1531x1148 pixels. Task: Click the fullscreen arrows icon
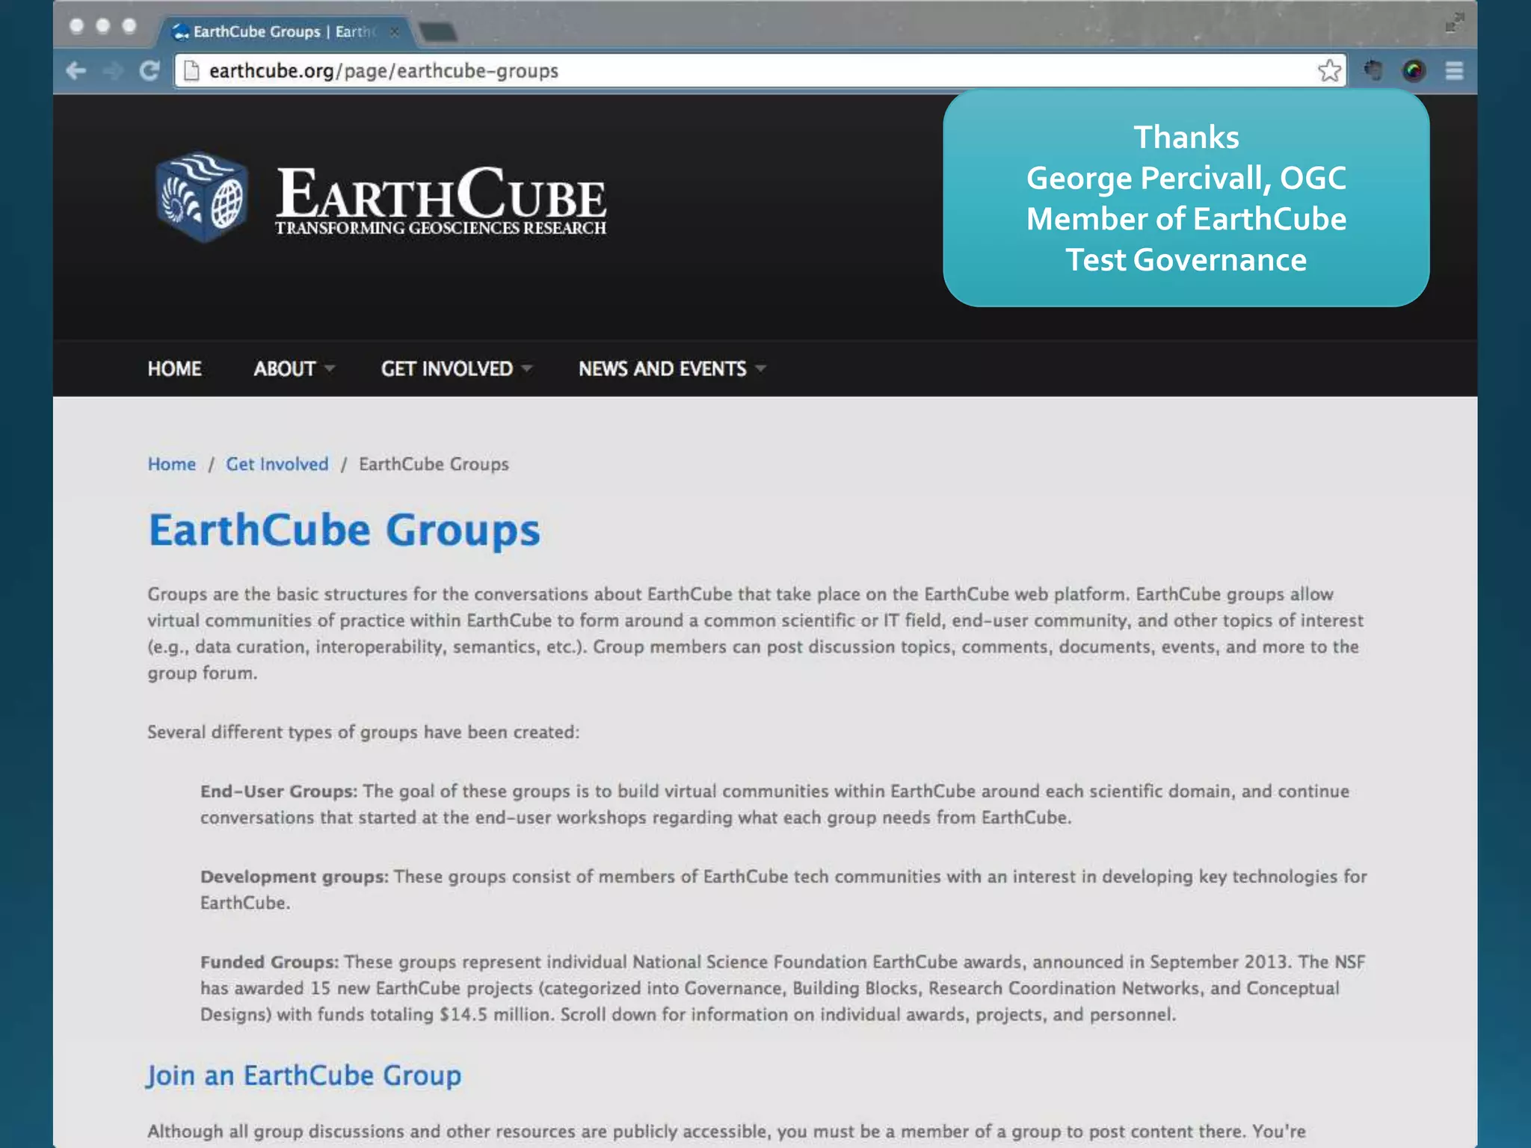point(1454,22)
